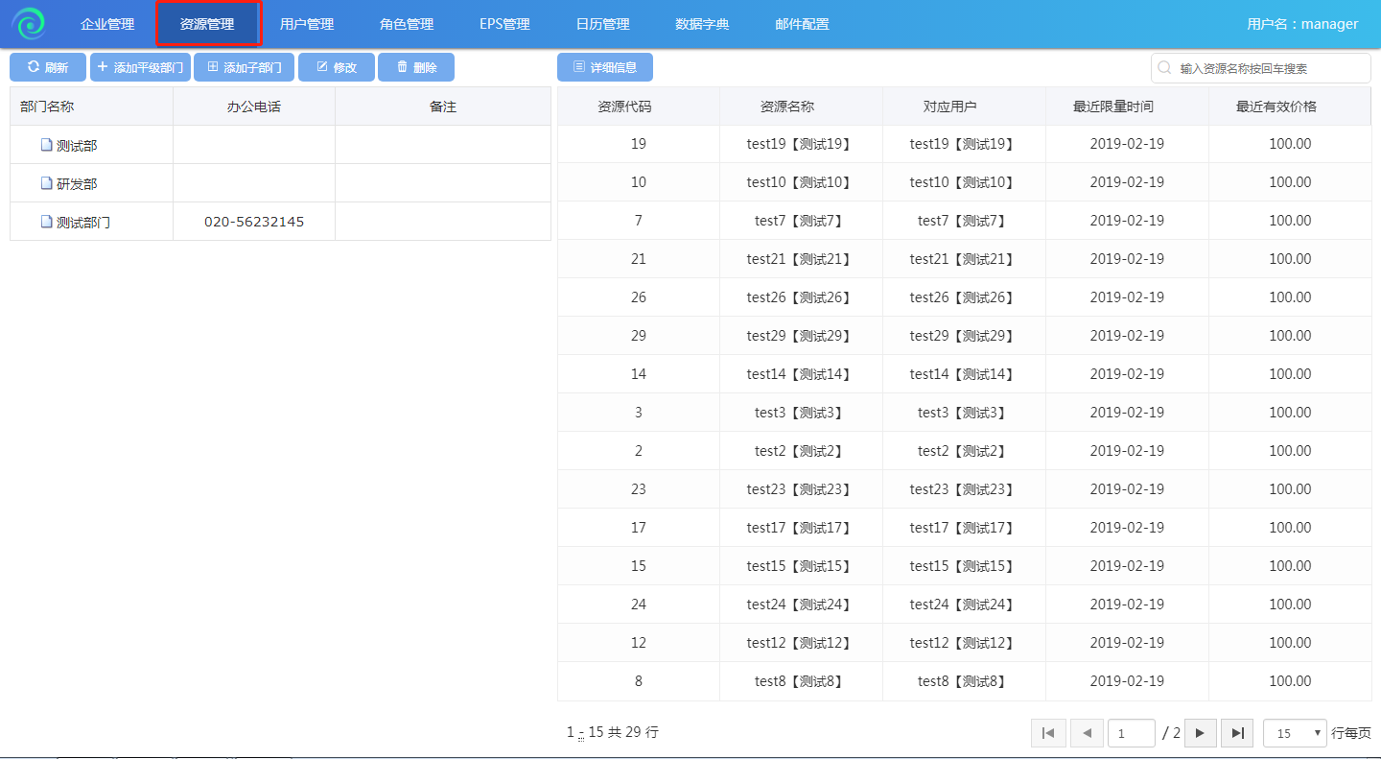Click 添加子部门 add sub-department button

point(245,67)
